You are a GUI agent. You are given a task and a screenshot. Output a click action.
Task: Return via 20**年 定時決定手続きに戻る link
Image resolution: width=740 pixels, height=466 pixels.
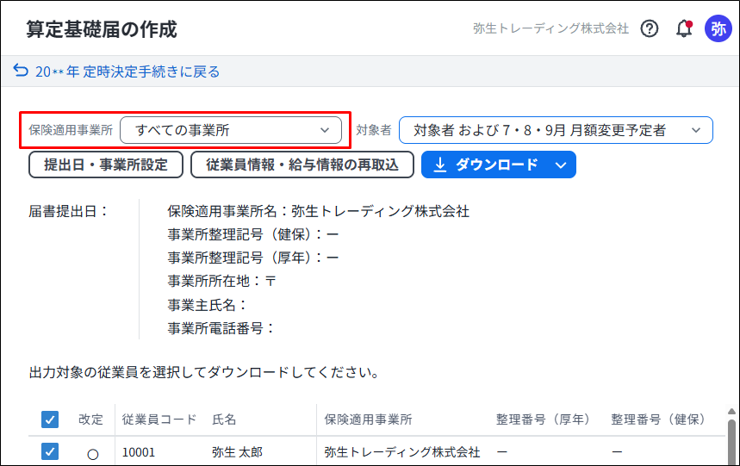[x=127, y=71]
